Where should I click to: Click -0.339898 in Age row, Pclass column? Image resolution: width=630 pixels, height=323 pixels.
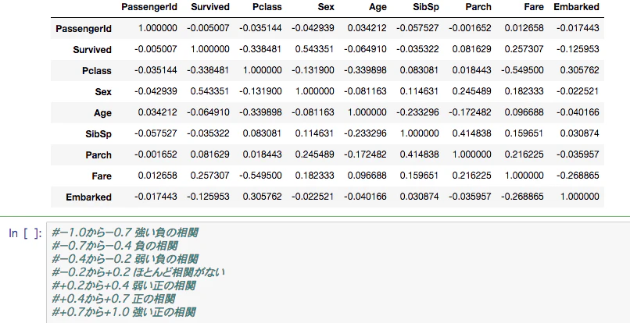point(261,112)
